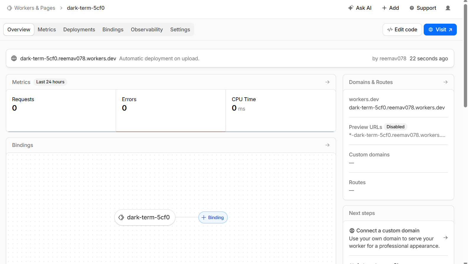The width and height of the screenshot is (468, 264).
Task: Open dark-term-5cf0.reemav078.workers.dev deployment link
Action: coord(68,59)
